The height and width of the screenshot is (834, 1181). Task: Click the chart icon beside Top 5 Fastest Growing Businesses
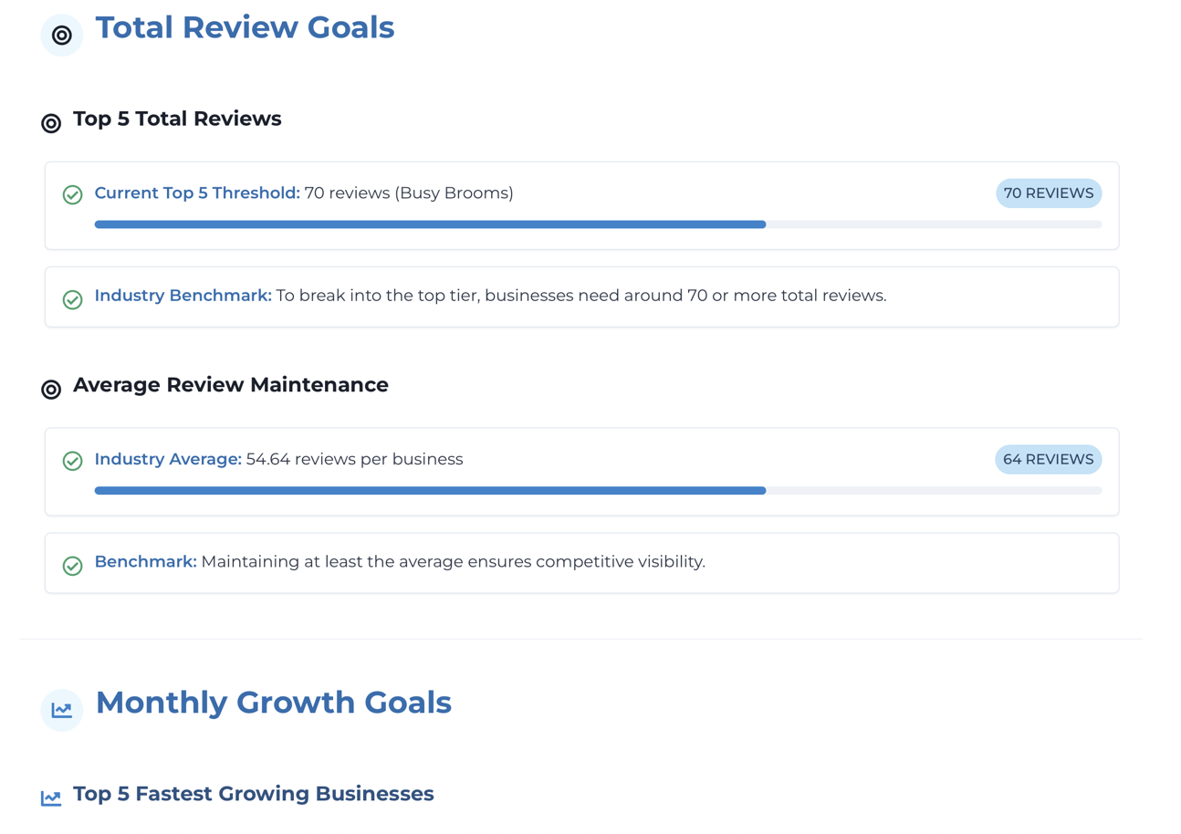pyautogui.click(x=51, y=798)
